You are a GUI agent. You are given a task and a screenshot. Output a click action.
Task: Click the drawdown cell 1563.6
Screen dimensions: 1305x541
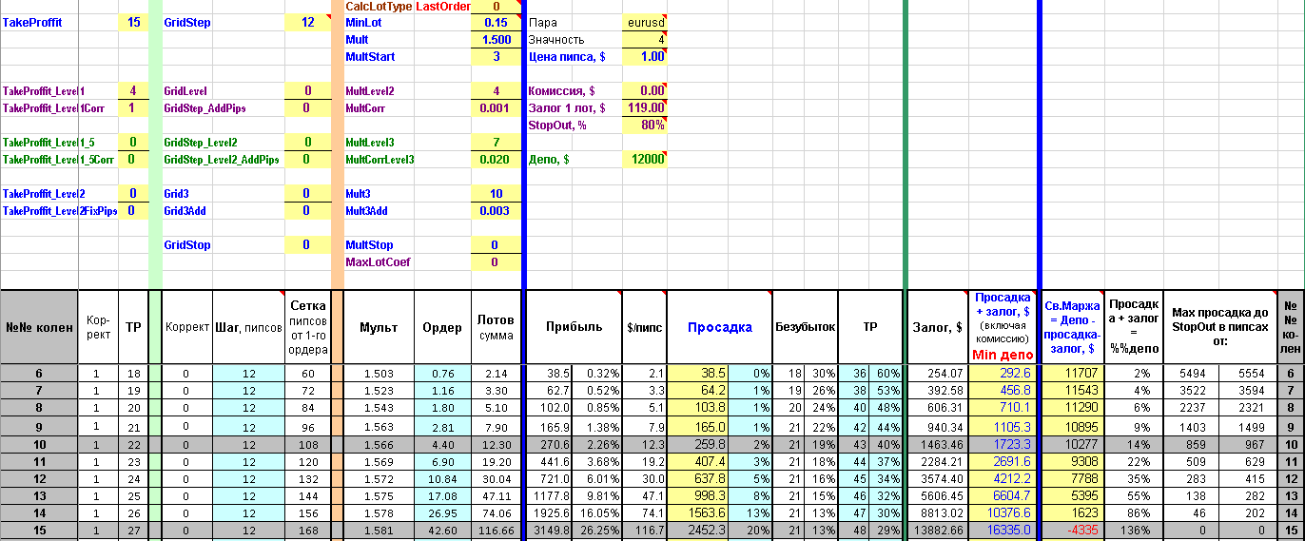[699, 512]
